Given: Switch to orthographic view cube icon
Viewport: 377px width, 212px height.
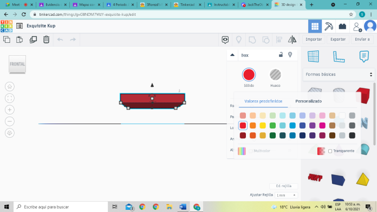Looking at the screenshot, I should click(10, 133).
